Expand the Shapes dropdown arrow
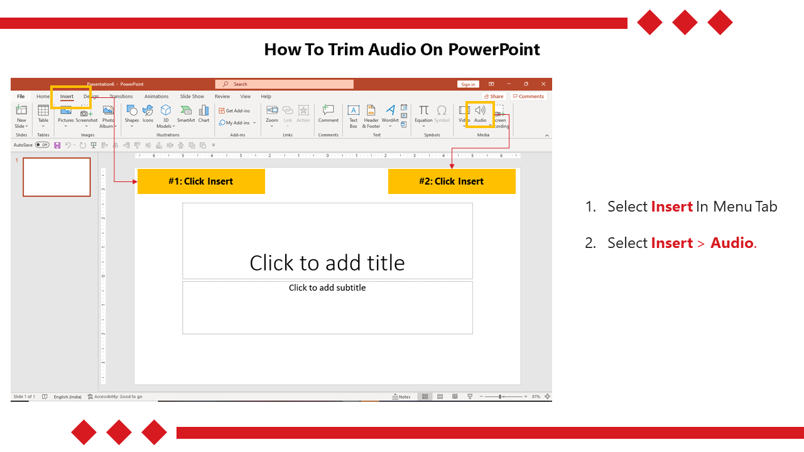This screenshot has width=804, height=452. (132, 126)
